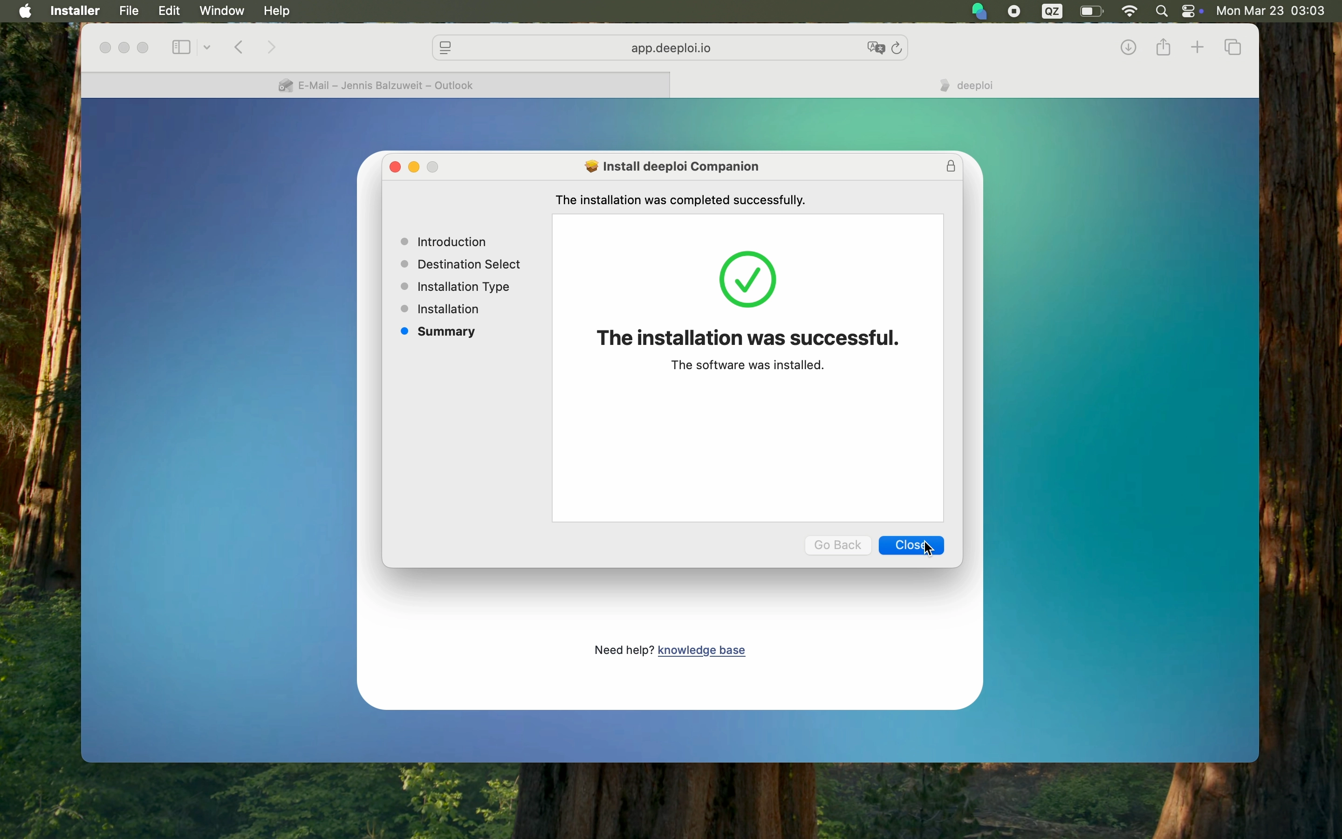This screenshot has height=839, width=1342.
Task: Expand the sidebar tab group dropdown
Action: click(x=207, y=48)
